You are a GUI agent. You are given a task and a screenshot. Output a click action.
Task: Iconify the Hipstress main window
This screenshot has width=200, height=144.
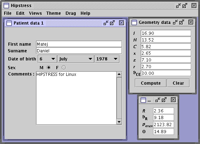(x=178, y=6)
